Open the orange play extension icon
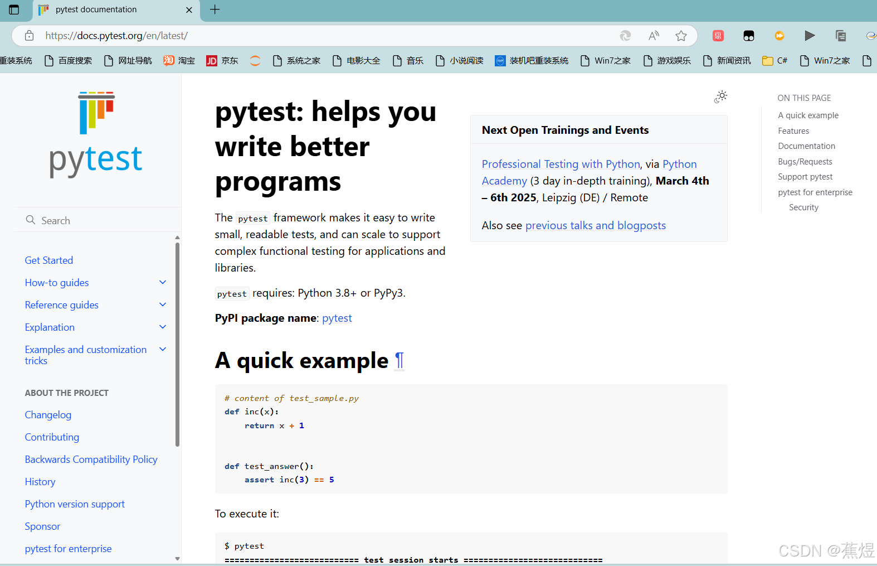The width and height of the screenshot is (877, 566). click(x=779, y=36)
